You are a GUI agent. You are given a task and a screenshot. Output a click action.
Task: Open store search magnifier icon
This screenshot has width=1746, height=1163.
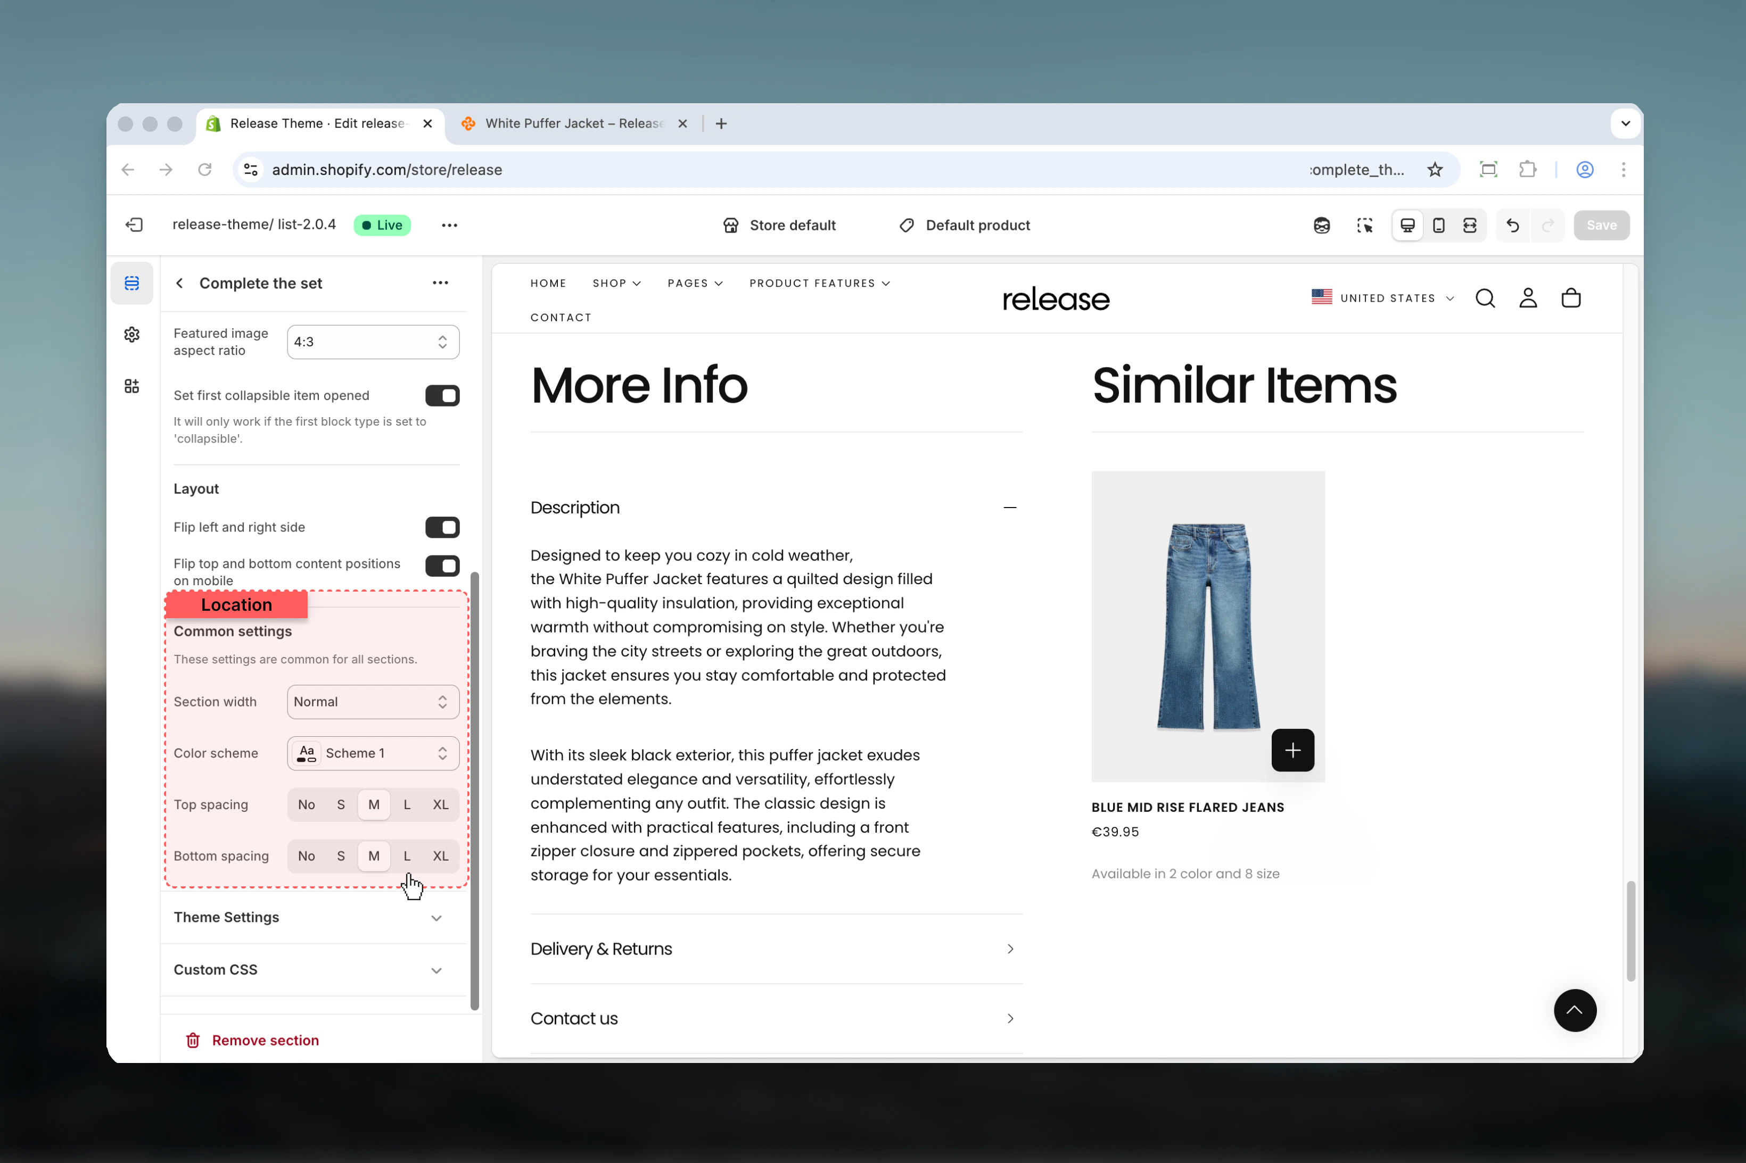1485,298
